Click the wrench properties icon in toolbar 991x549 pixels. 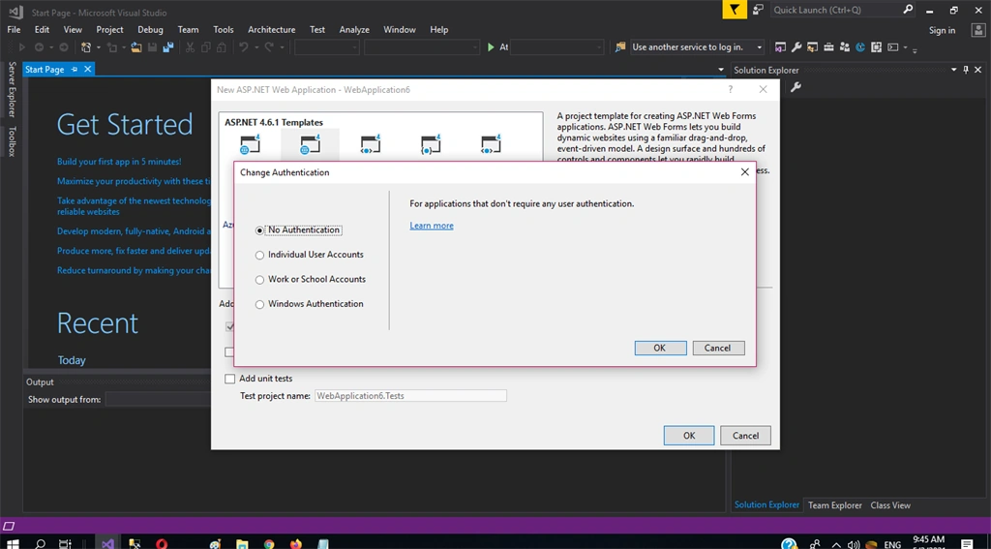pyautogui.click(x=796, y=47)
